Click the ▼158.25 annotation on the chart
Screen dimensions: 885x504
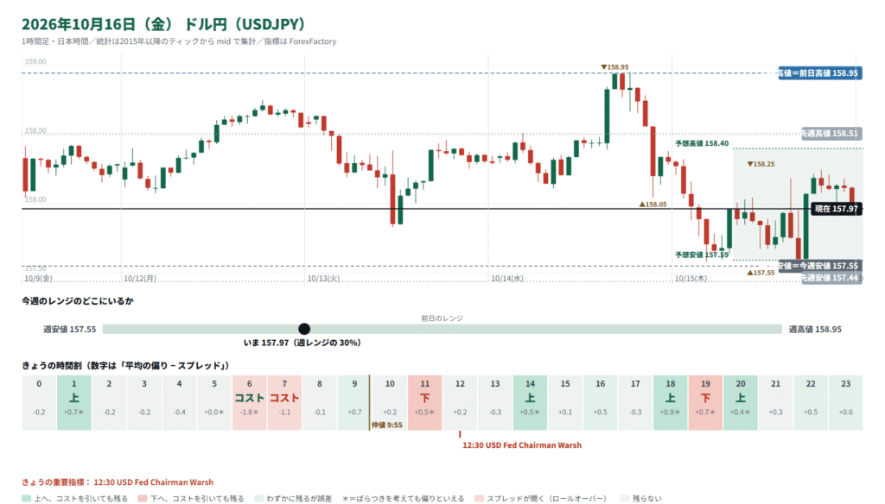tap(761, 164)
